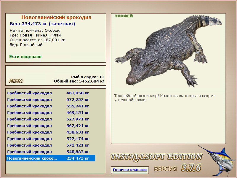Click the Новогвинейский крокодил title heading
Image resolution: width=237 pixels, height=178 pixels.
pyautogui.click(x=56, y=17)
